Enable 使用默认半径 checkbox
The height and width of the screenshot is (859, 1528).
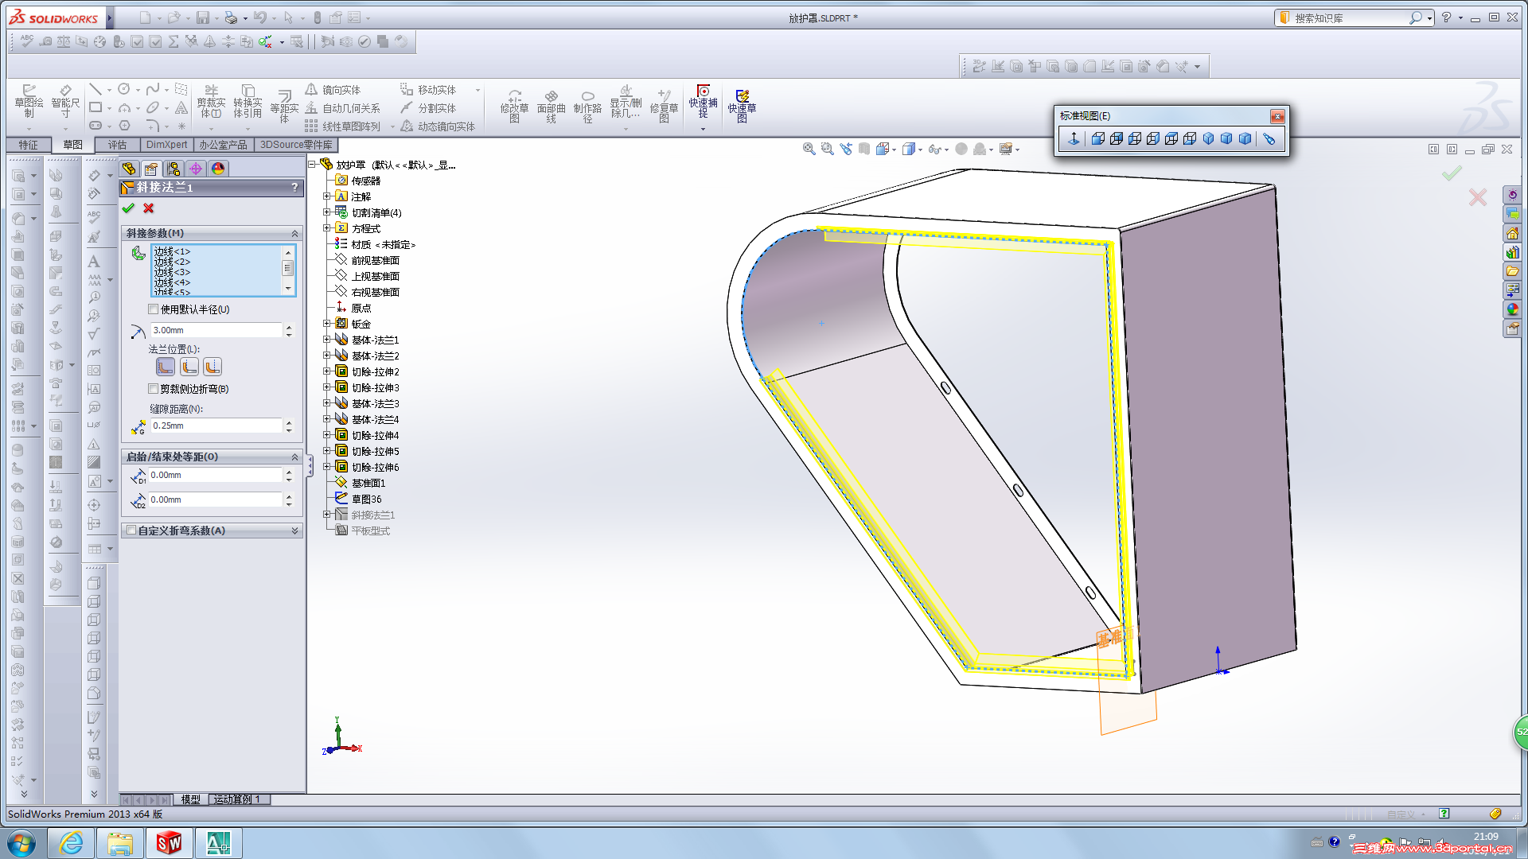(x=154, y=309)
